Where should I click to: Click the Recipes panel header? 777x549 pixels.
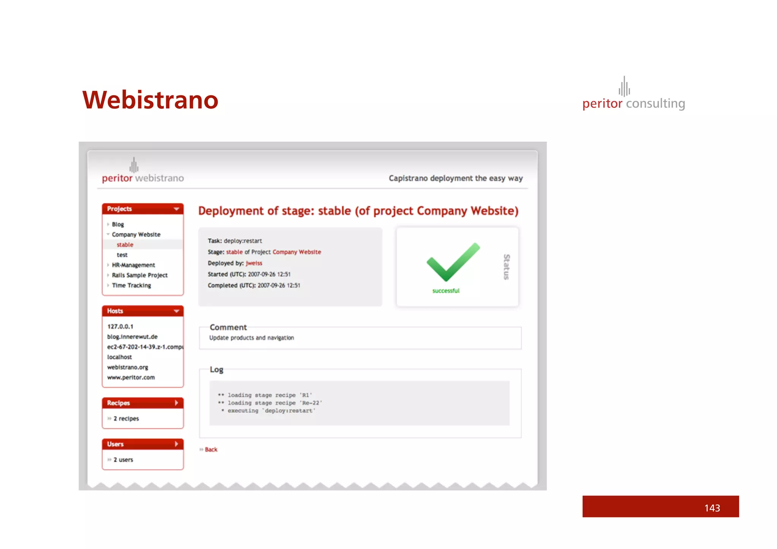click(x=143, y=403)
